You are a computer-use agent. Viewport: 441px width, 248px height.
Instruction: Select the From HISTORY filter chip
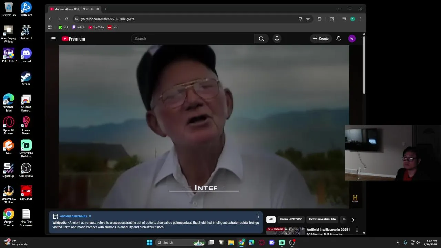coord(291,219)
